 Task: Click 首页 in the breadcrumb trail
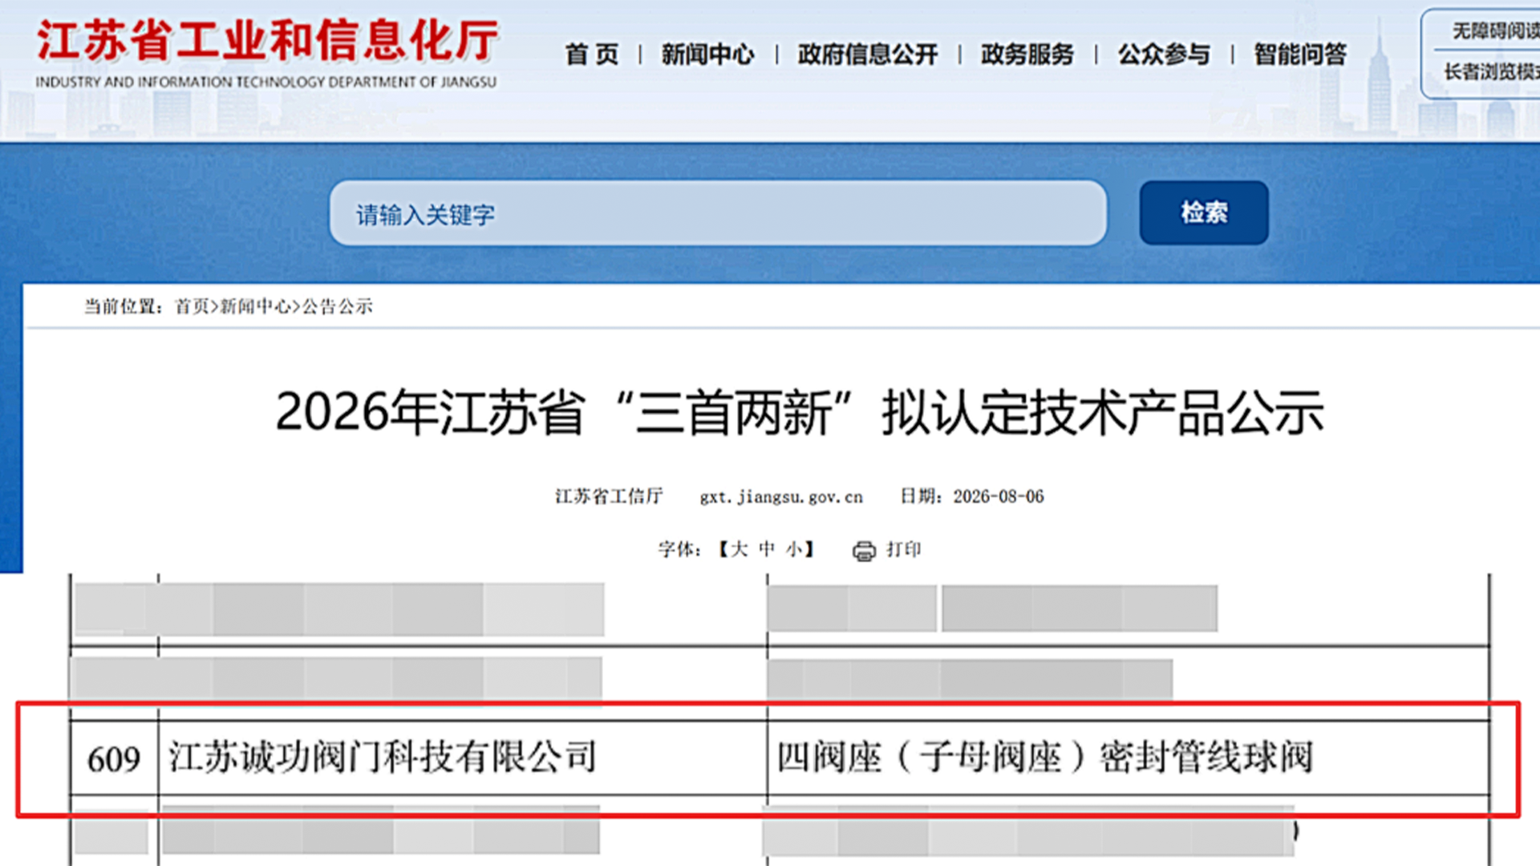click(x=192, y=306)
